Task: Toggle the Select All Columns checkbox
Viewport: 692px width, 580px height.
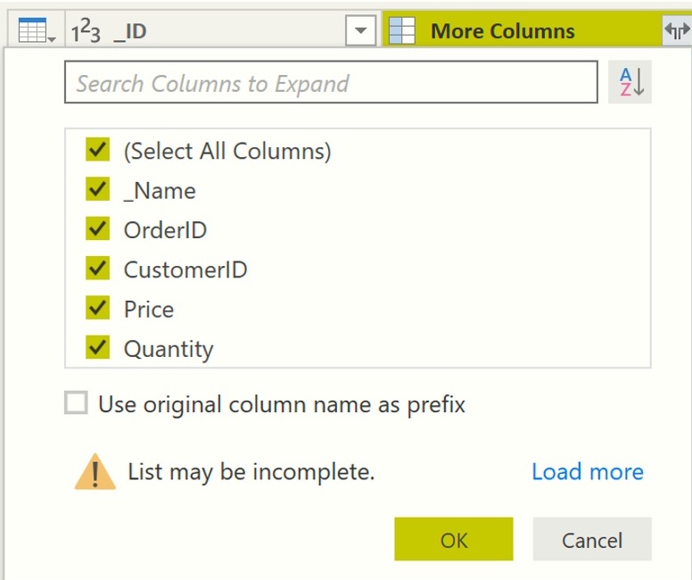Action: pos(97,151)
